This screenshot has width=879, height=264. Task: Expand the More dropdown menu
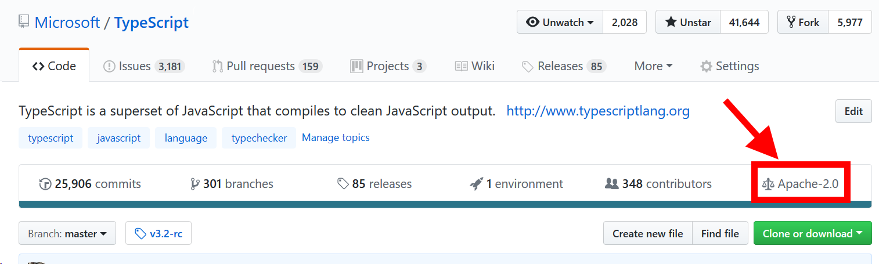point(653,66)
